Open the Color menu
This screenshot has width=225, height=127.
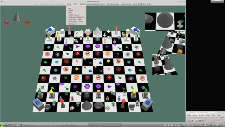pos(76,4)
